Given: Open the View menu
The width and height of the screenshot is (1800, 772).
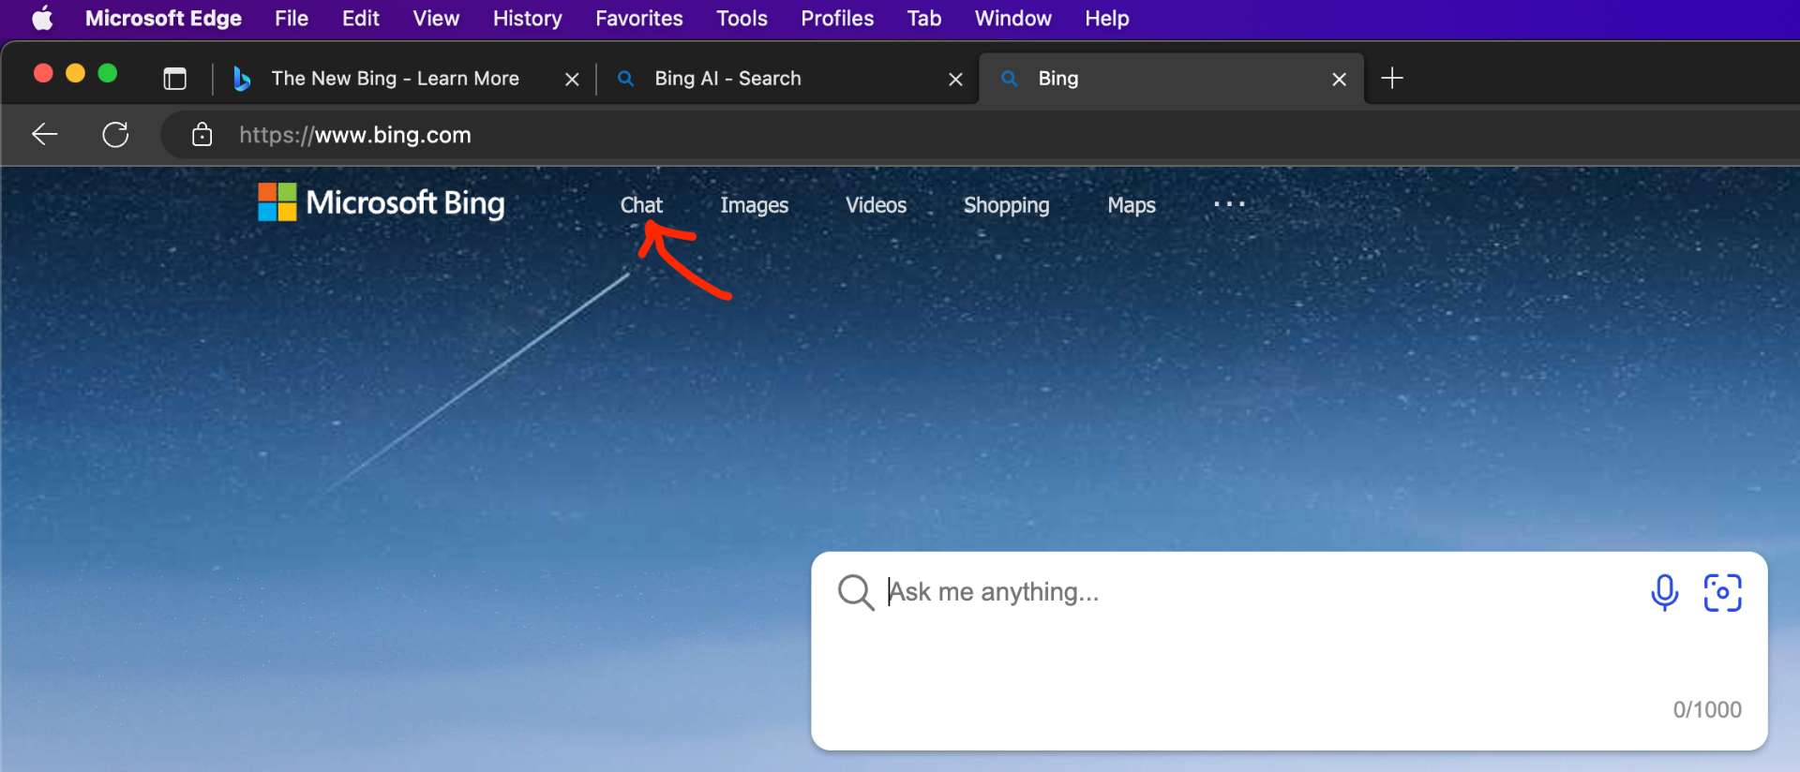Looking at the screenshot, I should [x=436, y=19].
